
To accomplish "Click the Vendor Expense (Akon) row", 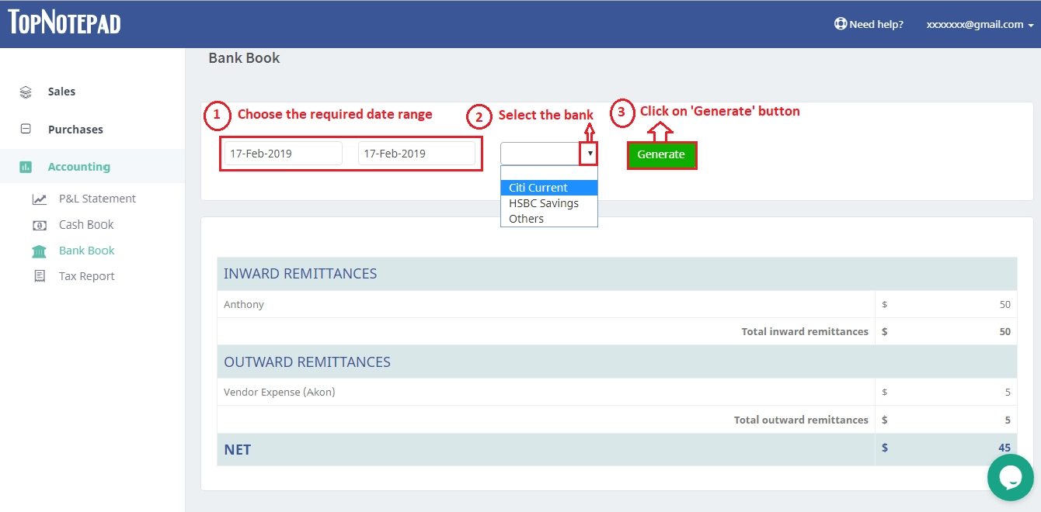I will (617, 393).
